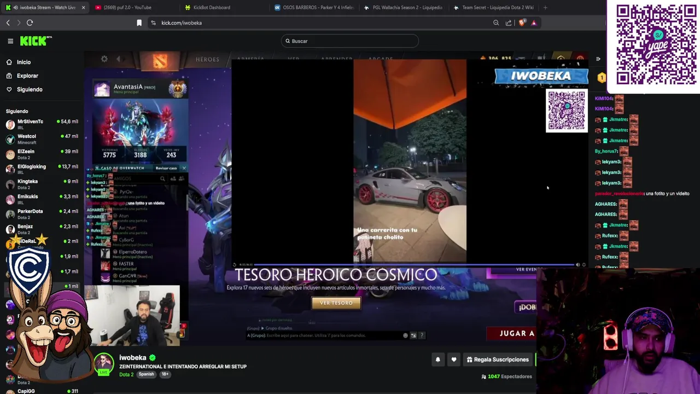Viewport: 700px width, 394px height.
Task: Click the Buscar search field
Action: pos(350,41)
